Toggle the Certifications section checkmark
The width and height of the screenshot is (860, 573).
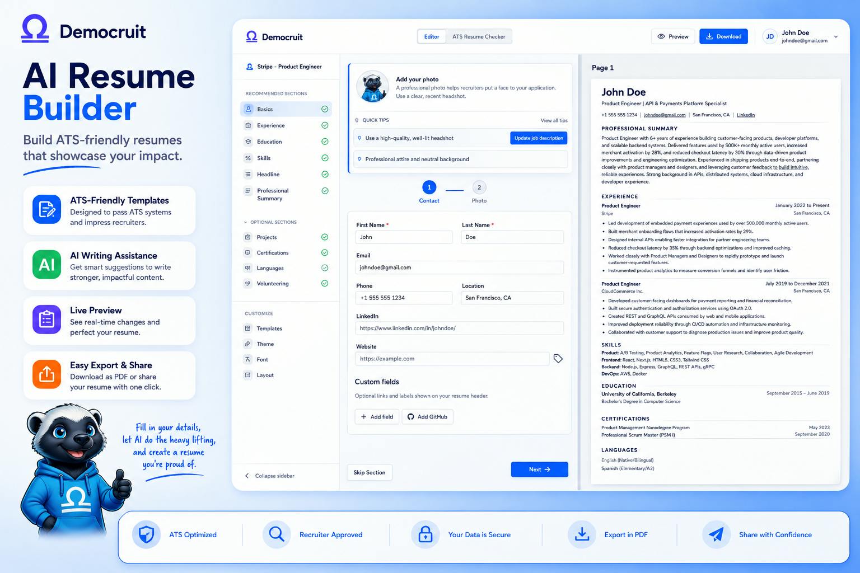click(x=325, y=253)
